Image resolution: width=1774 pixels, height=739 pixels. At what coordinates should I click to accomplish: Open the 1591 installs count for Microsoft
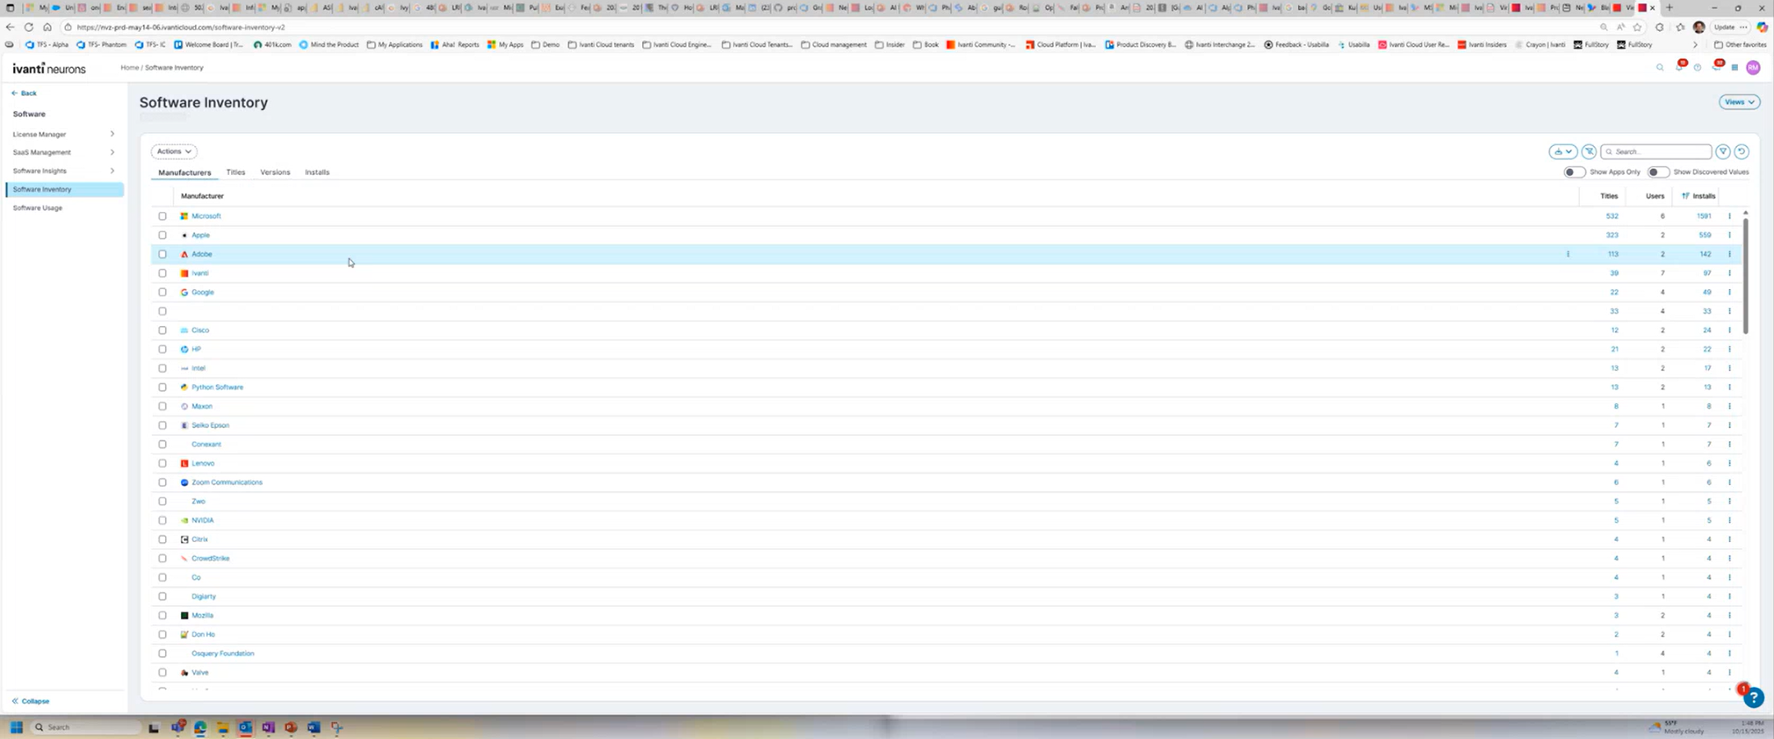tap(1703, 216)
